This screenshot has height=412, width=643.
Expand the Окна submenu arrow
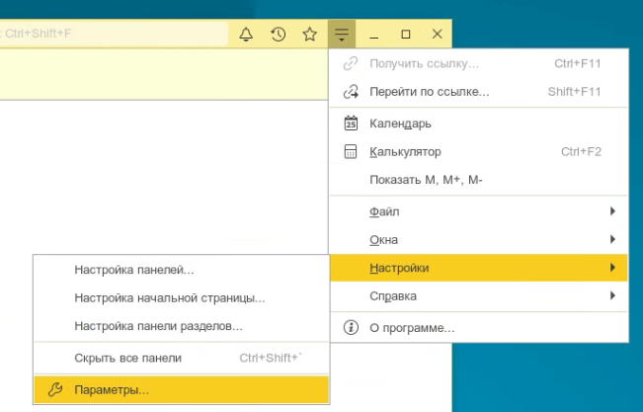pyautogui.click(x=612, y=239)
